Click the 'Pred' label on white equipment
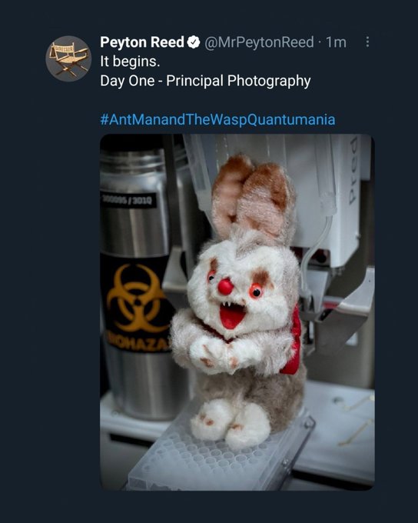The height and width of the screenshot is (523, 418). tap(353, 188)
